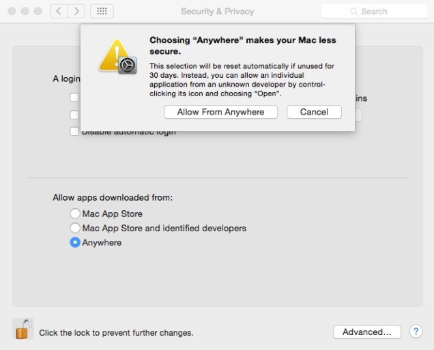
Task: Select the Mac App Store radio option
Action: pyautogui.click(x=75, y=214)
